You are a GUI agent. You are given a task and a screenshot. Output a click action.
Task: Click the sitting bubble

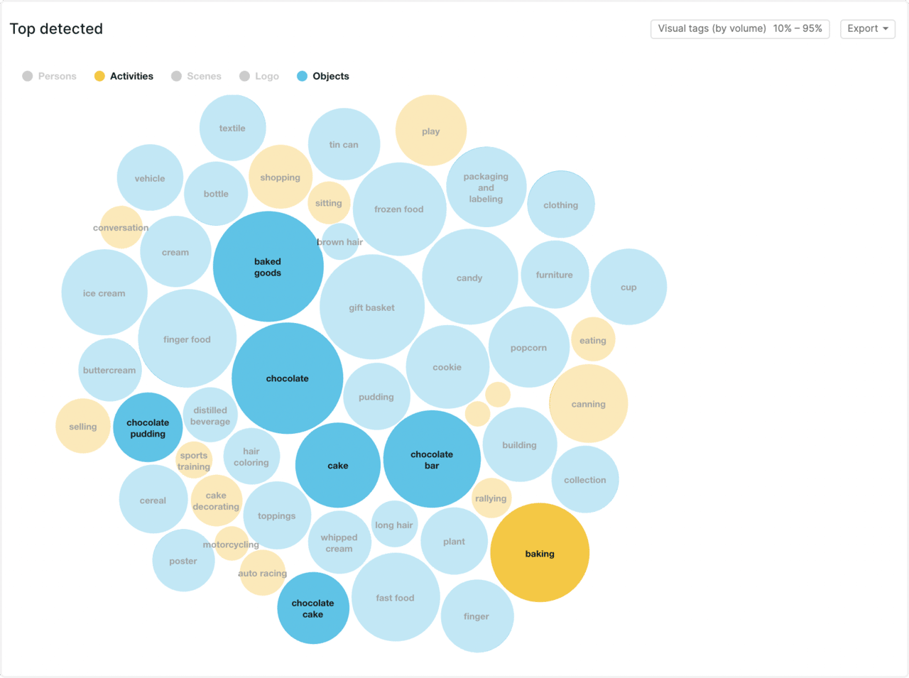coord(329,203)
